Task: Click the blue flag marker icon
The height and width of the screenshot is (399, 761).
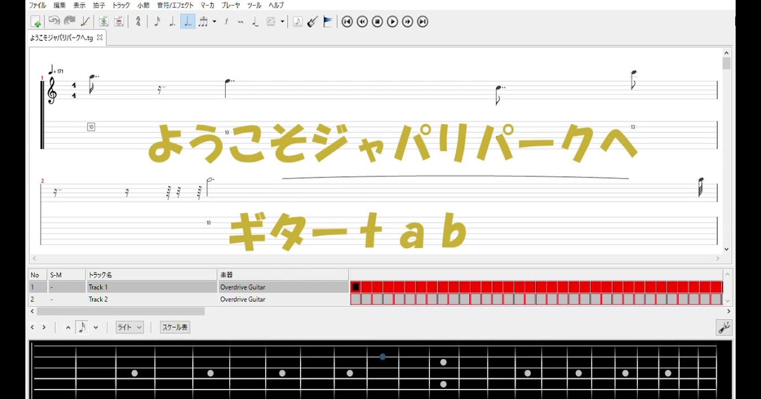Action: (x=327, y=22)
